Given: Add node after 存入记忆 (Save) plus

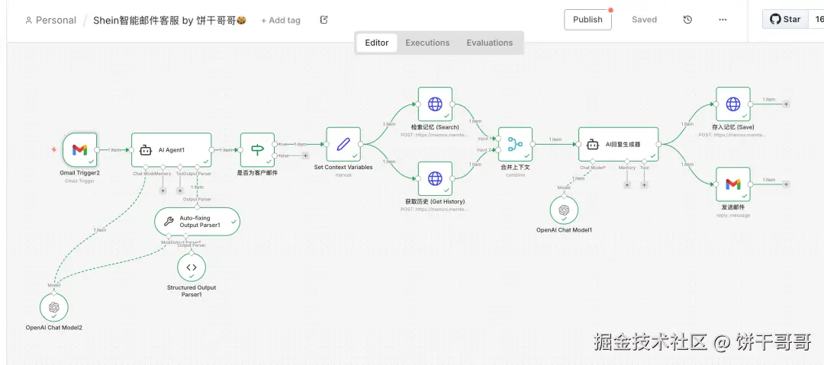Looking at the screenshot, I should tap(786, 104).
